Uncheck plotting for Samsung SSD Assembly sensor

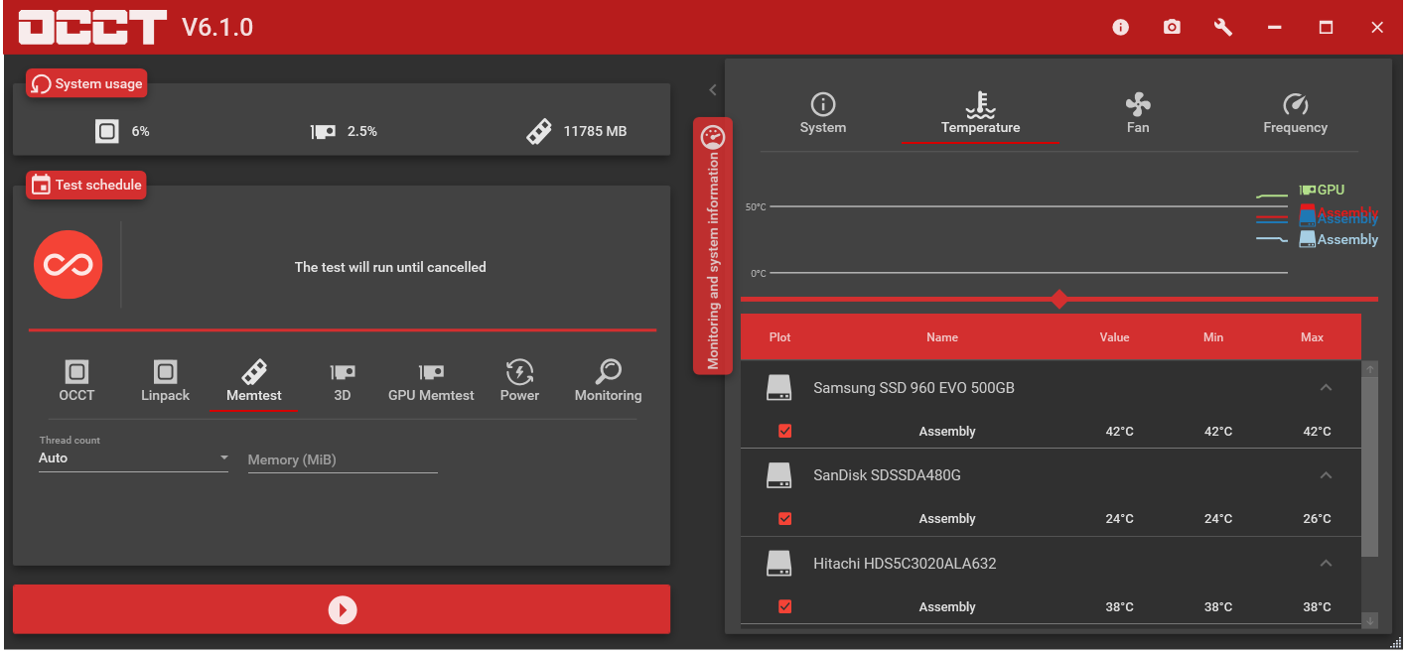(784, 431)
